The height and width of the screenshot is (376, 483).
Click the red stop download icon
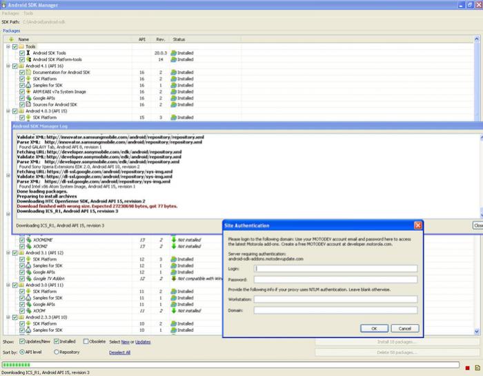[467, 368]
